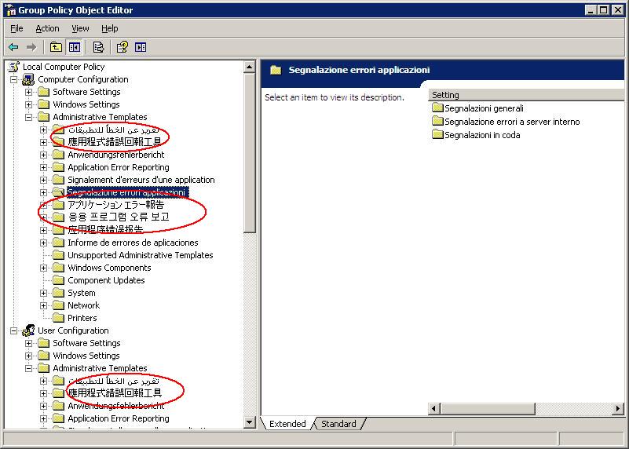Click the Up one level toolbar icon
629x449 pixels.
click(x=56, y=47)
